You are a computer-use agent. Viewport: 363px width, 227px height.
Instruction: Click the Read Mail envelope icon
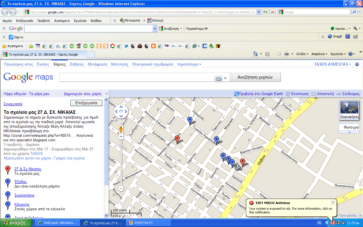(x=278, y=54)
